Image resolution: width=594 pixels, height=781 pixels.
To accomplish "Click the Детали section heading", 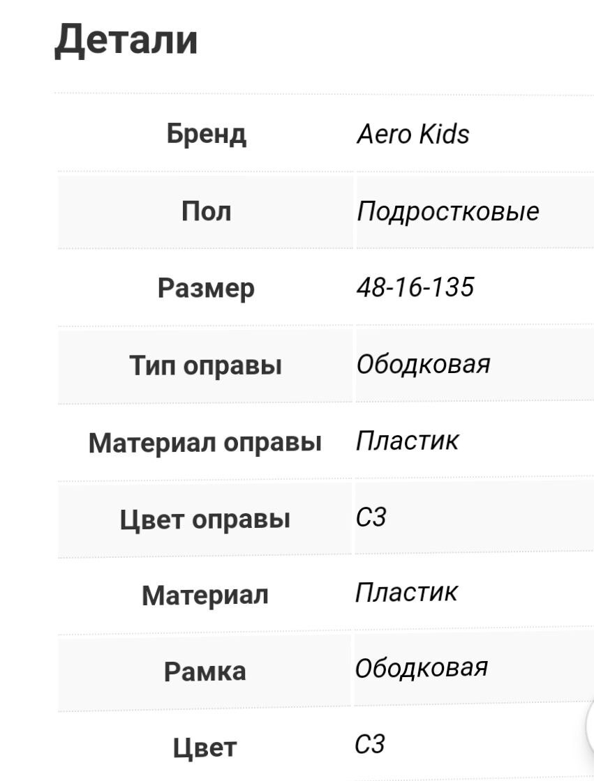I will click(x=126, y=39).
